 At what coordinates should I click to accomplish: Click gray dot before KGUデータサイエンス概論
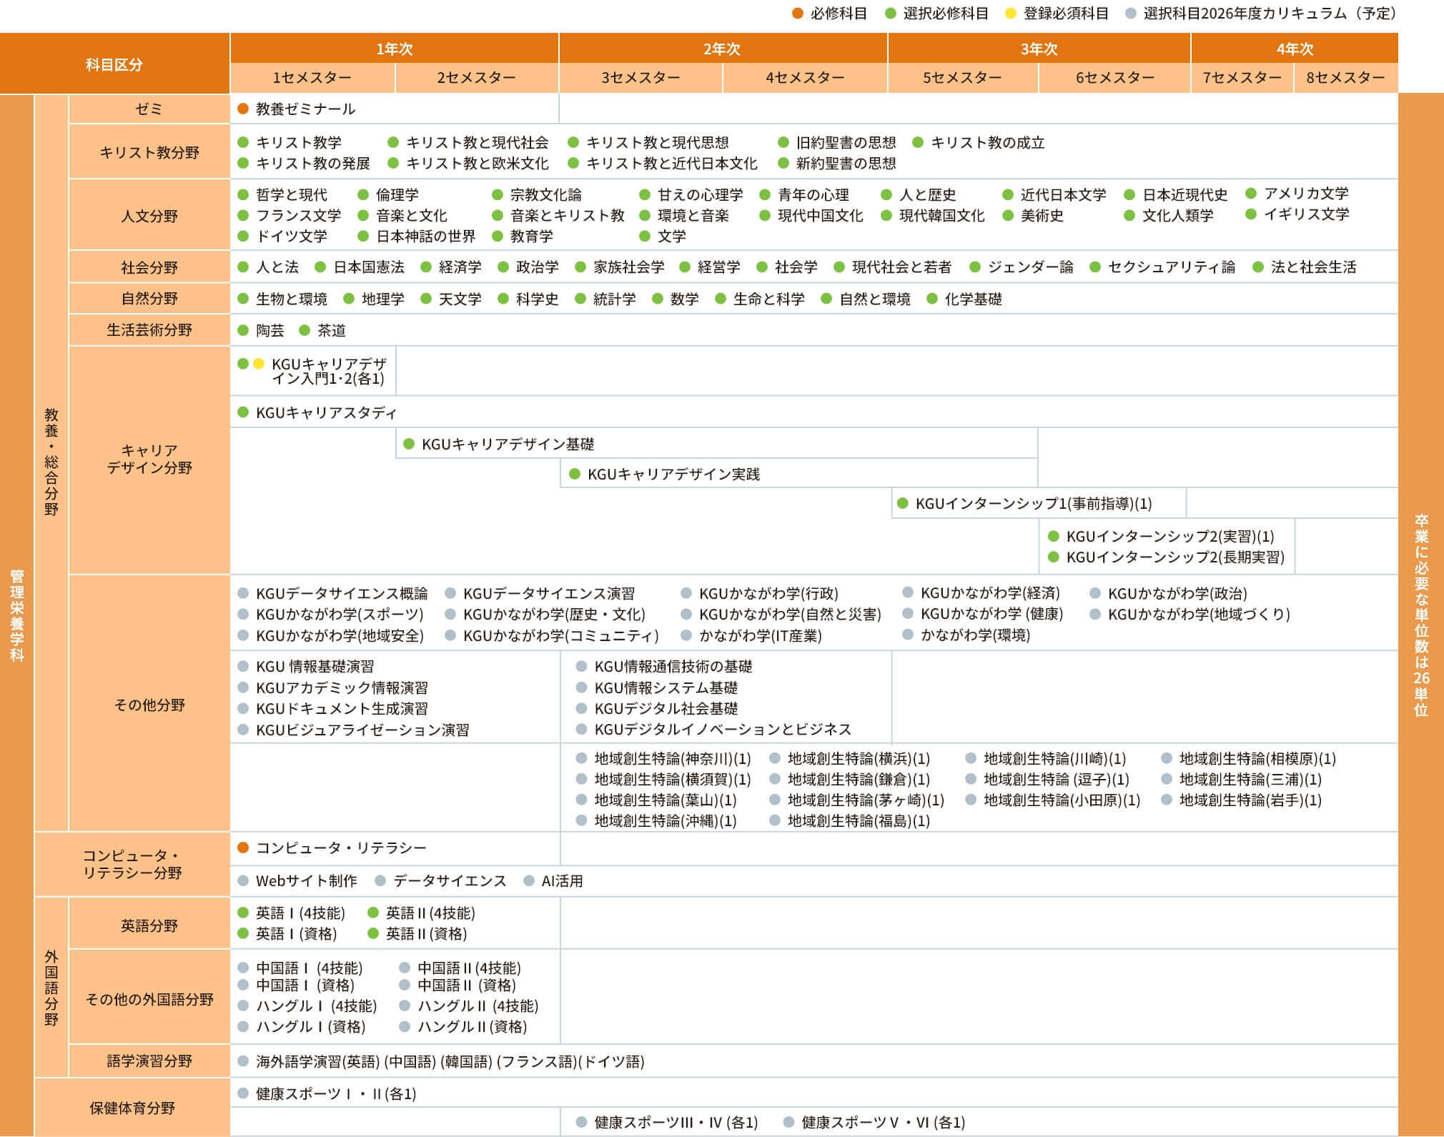pyautogui.click(x=243, y=593)
